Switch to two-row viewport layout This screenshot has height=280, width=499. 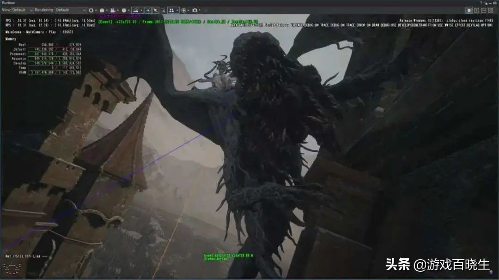484,10
